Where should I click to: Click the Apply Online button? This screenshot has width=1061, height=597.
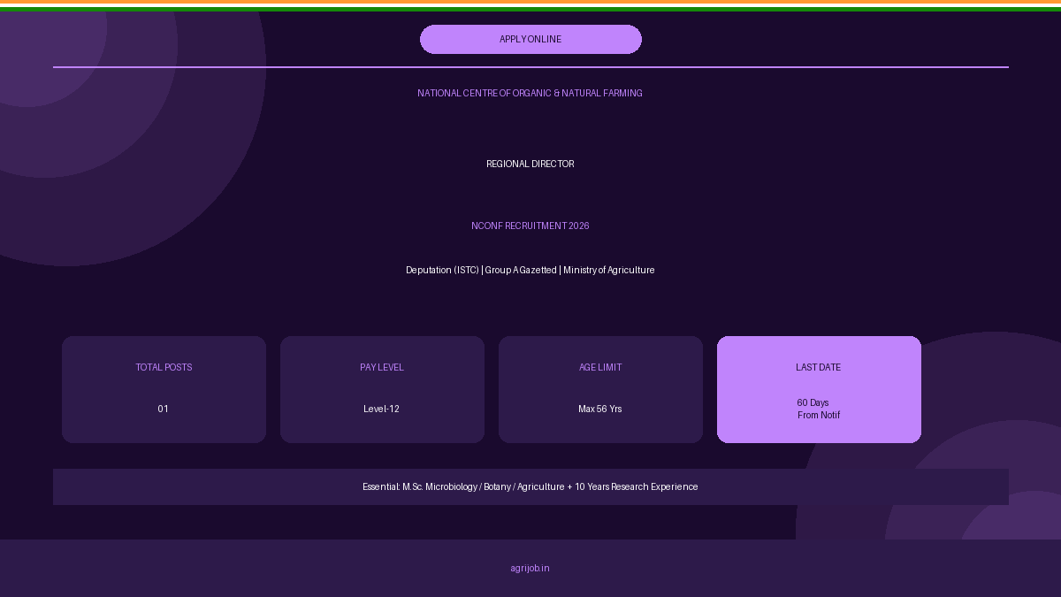coord(530,39)
